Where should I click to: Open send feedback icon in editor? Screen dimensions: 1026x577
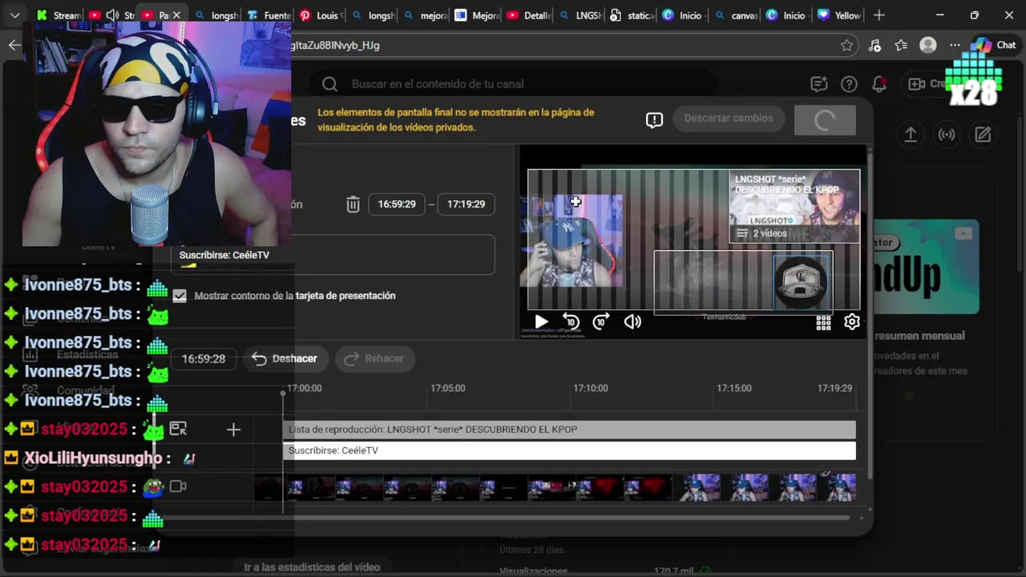pos(654,120)
